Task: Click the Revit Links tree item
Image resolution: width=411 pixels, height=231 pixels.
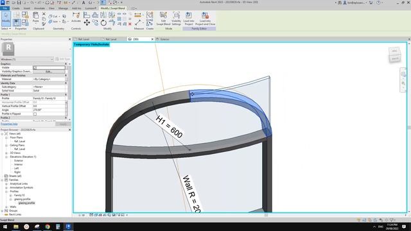Action: (x=15, y=214)
